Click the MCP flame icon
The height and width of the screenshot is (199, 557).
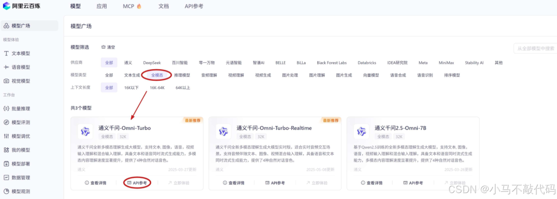[139, 6]
